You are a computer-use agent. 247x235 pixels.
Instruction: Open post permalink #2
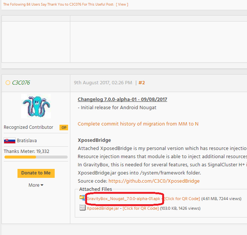(142, 83)
